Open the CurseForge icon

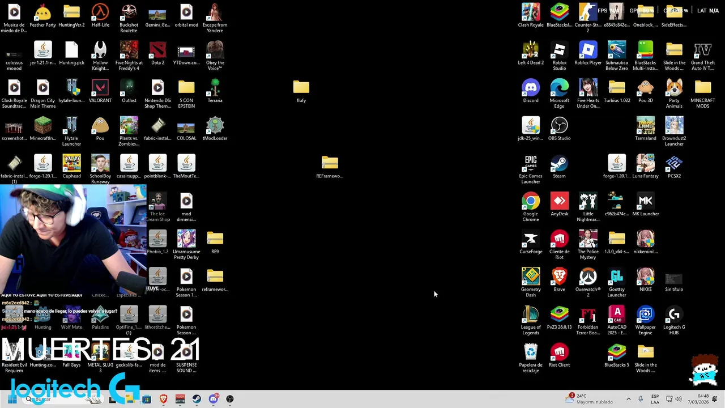tap(531, 243)
